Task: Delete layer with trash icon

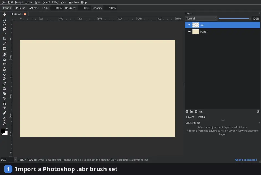Action: (258, 111)
